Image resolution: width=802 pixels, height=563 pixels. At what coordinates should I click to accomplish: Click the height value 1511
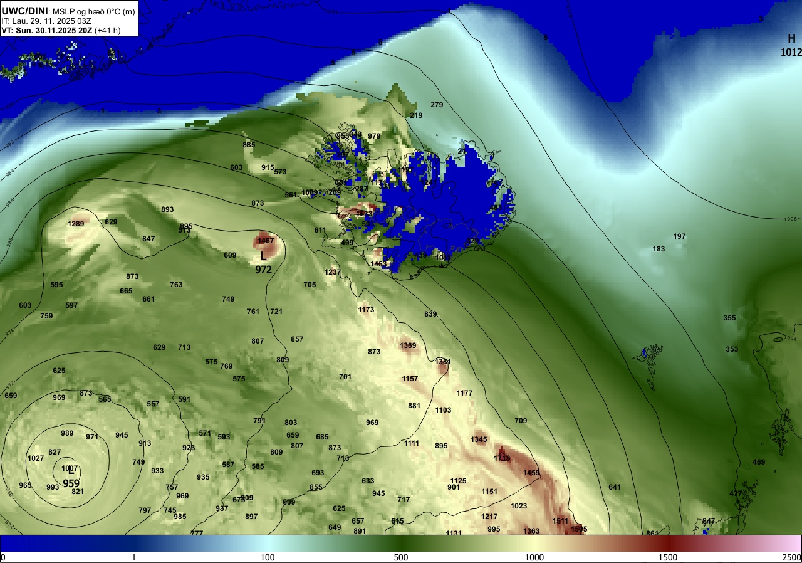pyautogui.click(x=560, y=521)
